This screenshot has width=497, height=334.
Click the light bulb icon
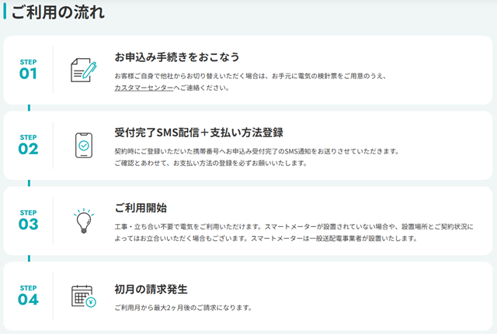point(84,221)
